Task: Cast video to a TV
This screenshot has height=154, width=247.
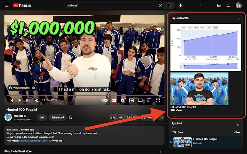Action: 149,100
